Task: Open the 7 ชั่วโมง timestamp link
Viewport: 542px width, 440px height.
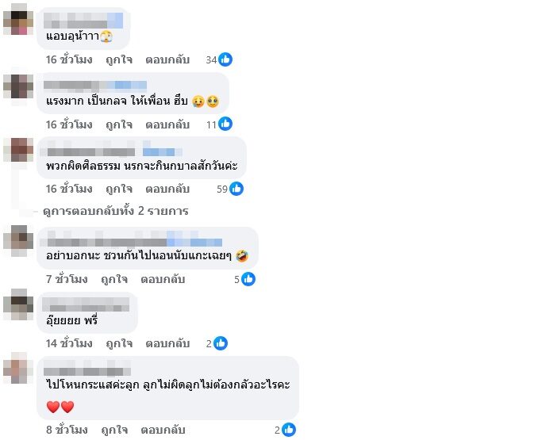Action: tap(67, 279)
